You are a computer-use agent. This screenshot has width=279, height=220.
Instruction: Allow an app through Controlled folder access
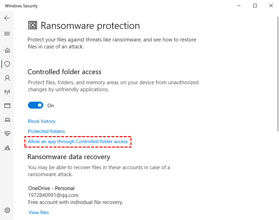tap(78, 141)
